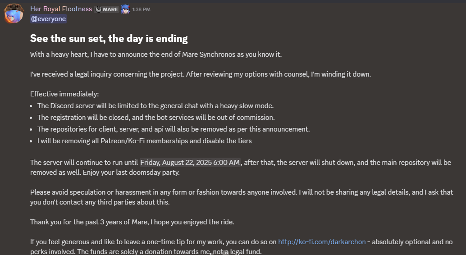Screen dimensions: 466x255
Task: Click Her Royal Floofness's profile avatar
Action: 14,14
